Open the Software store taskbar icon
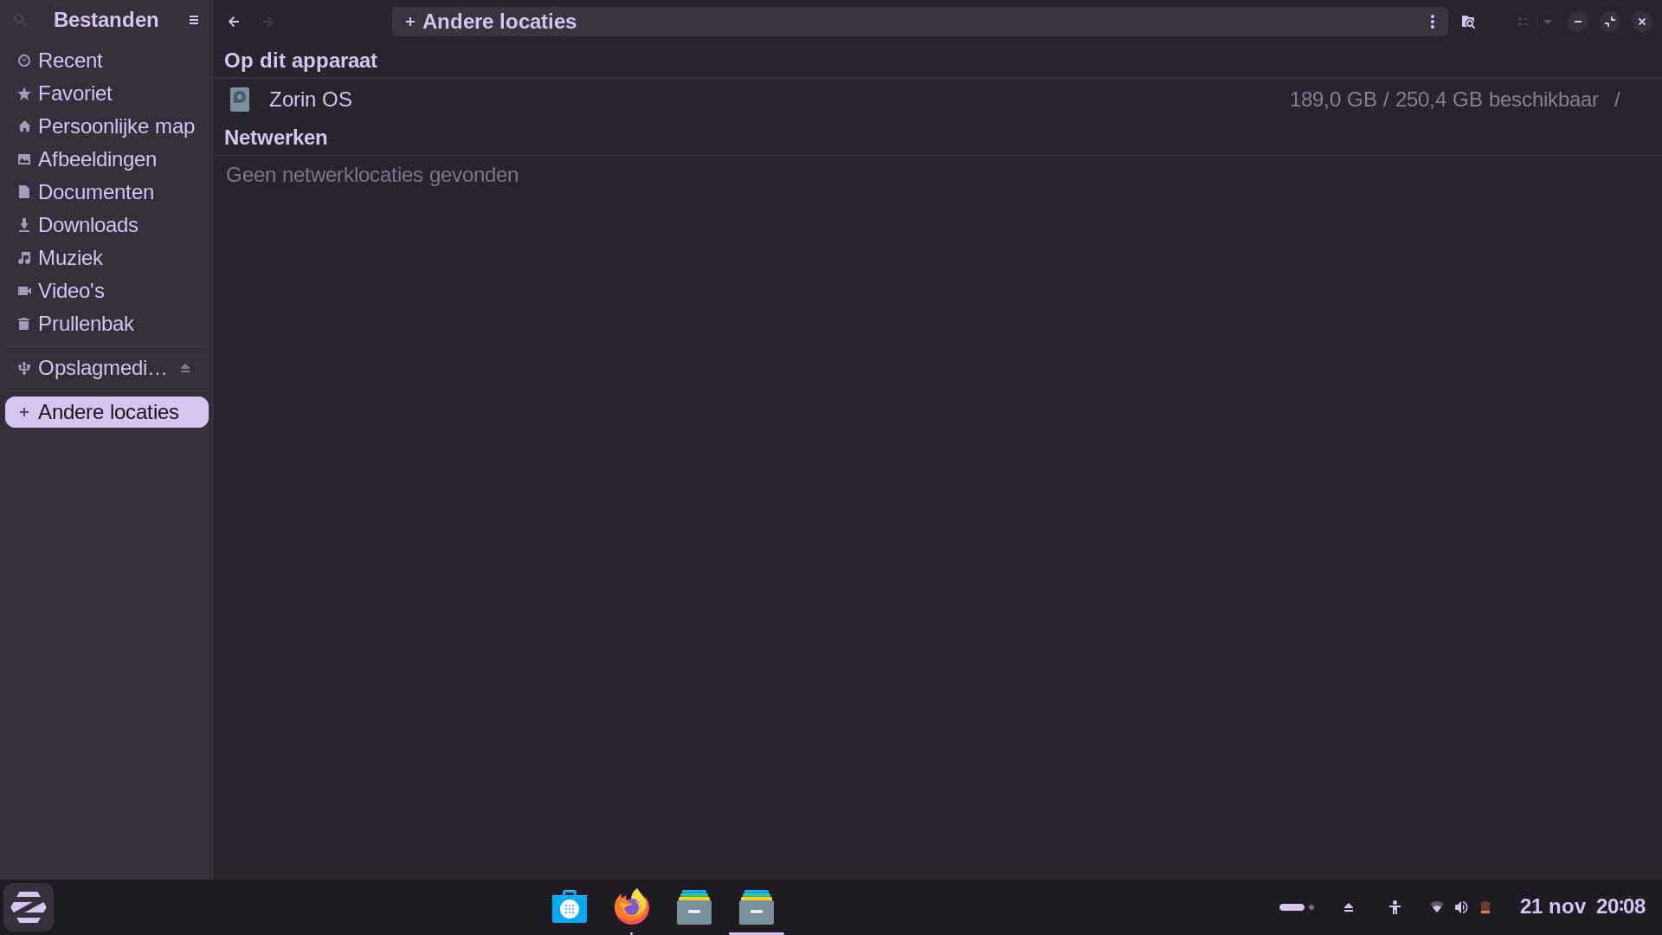Image resolution: width=1662 pixels, height=935 pixels. pyautogui.click(x=570, y=907)
